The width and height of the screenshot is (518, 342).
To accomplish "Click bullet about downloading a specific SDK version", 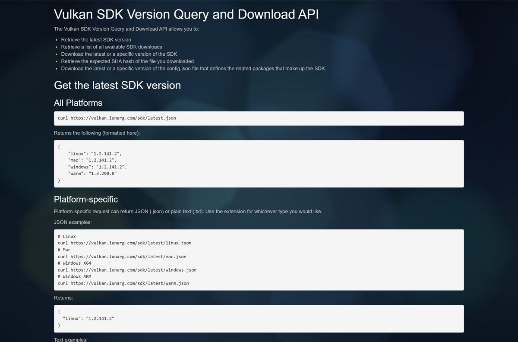I will 119,54.
